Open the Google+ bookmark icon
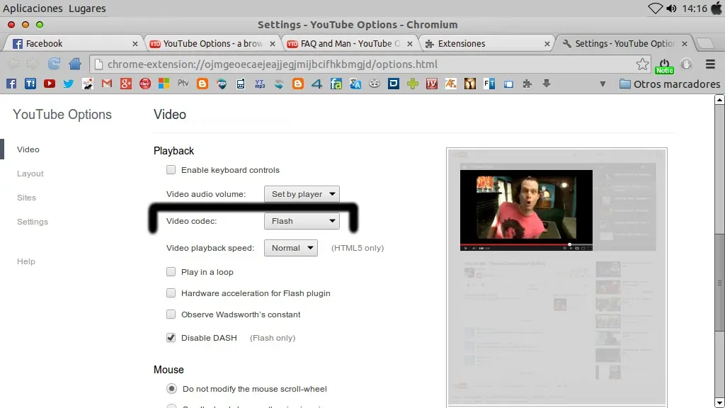Viewport: 725px width, 408px height. (126, 84)
